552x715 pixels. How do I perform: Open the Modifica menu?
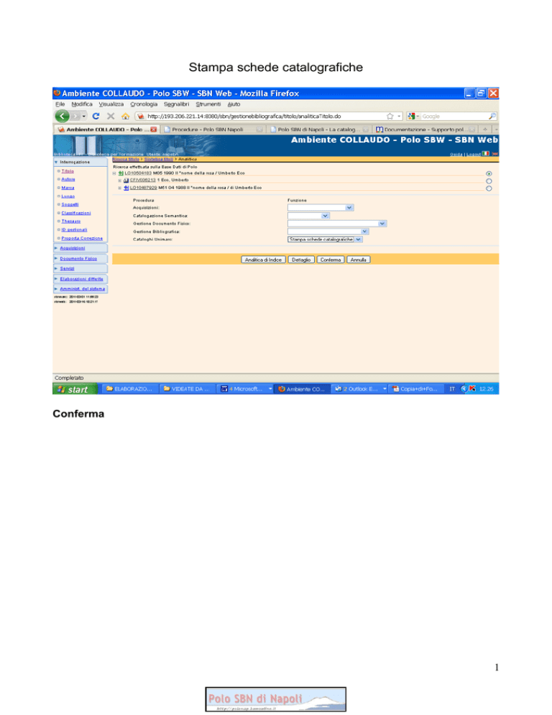point(82,104)
